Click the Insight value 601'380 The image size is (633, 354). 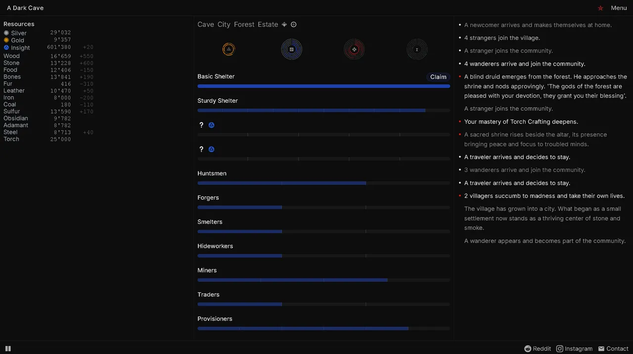click(x=59, y=47)
